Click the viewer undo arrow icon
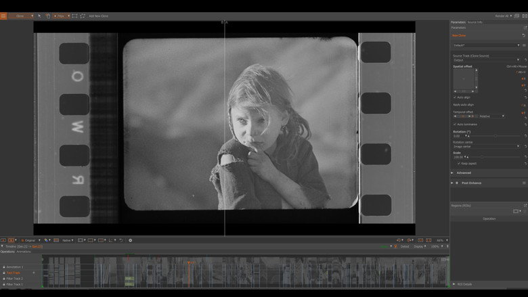Screen dimensions: 528x297 (121, 240)
